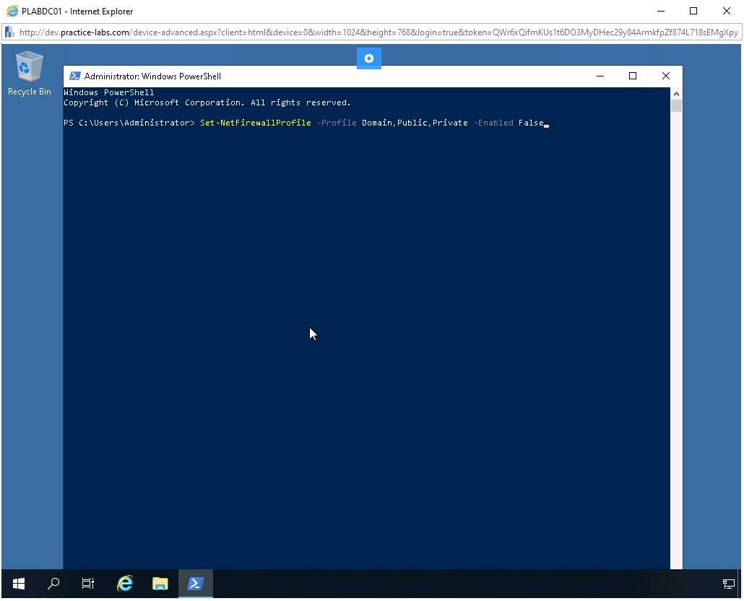Minimize the PowerShell window
The width and height of the screenshot is (744, 601).
pos(599,76)
